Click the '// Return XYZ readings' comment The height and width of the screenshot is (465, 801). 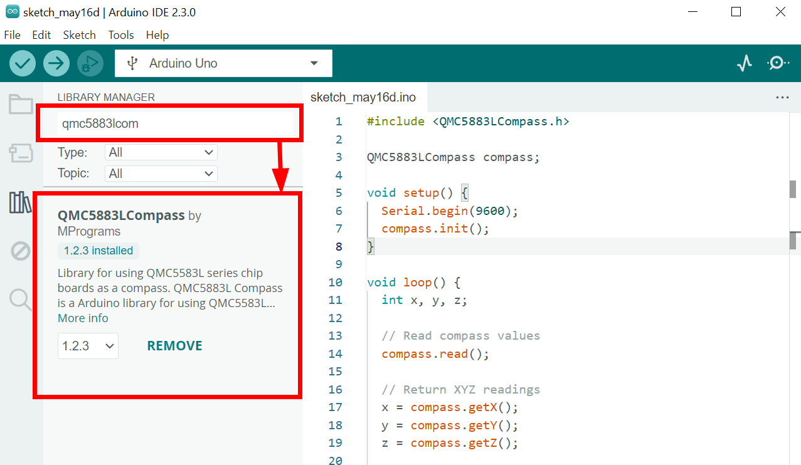(460, 390)
